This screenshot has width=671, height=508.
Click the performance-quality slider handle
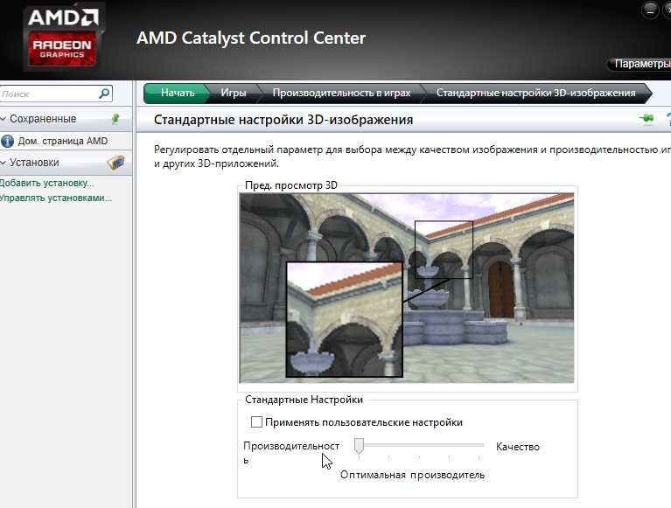tap(359, 446)
